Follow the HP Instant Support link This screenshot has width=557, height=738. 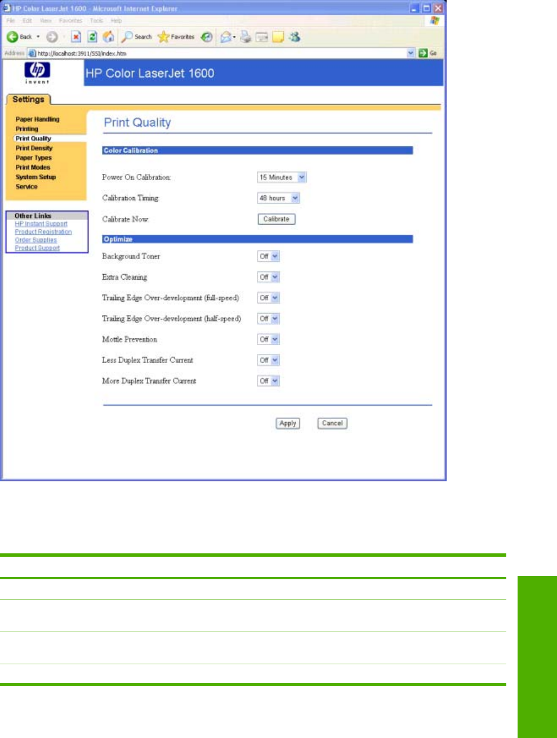click(x=41, y=224)
